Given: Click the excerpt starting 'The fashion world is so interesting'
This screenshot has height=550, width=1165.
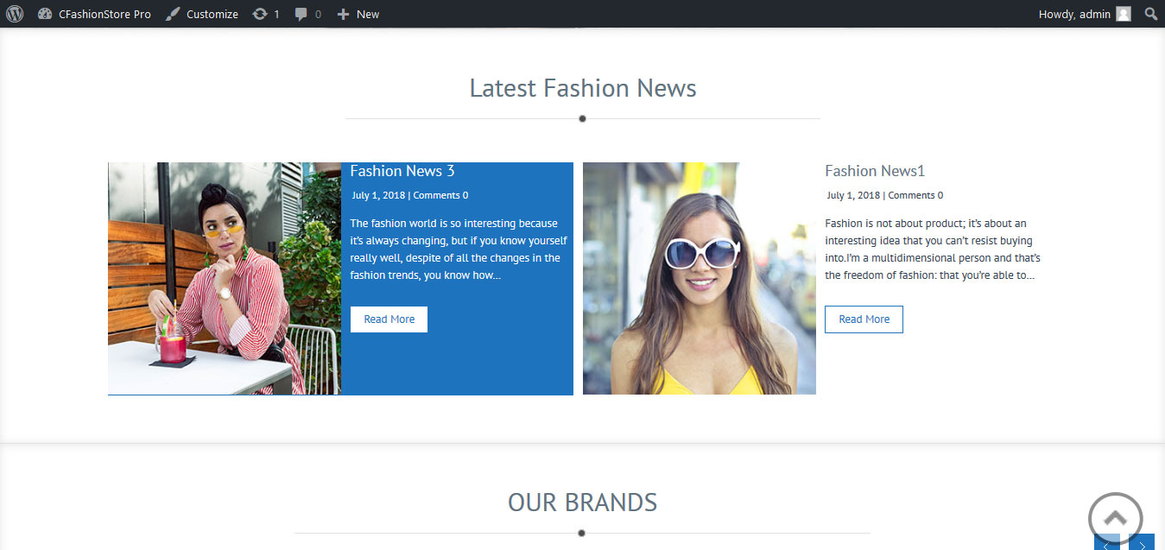Looking at the screenshot, I should (x=459, y=250).
